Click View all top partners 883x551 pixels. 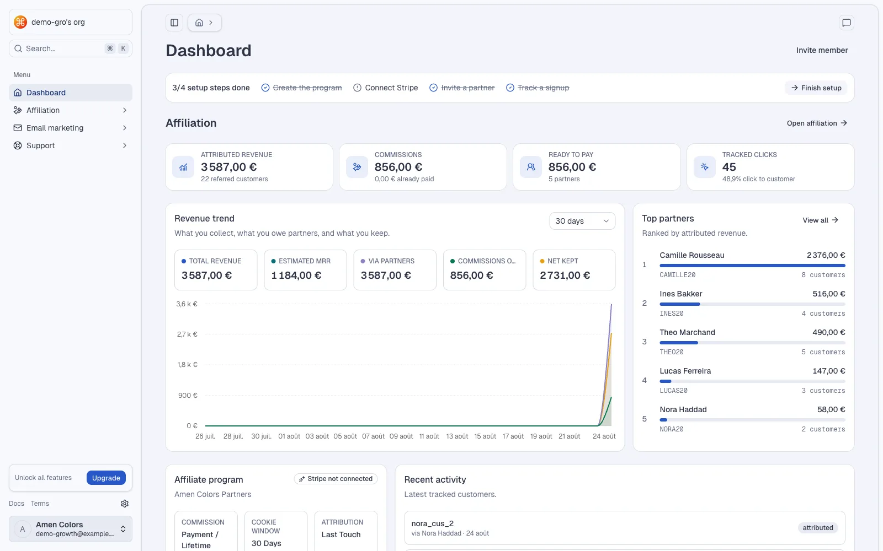click(821, 220)
